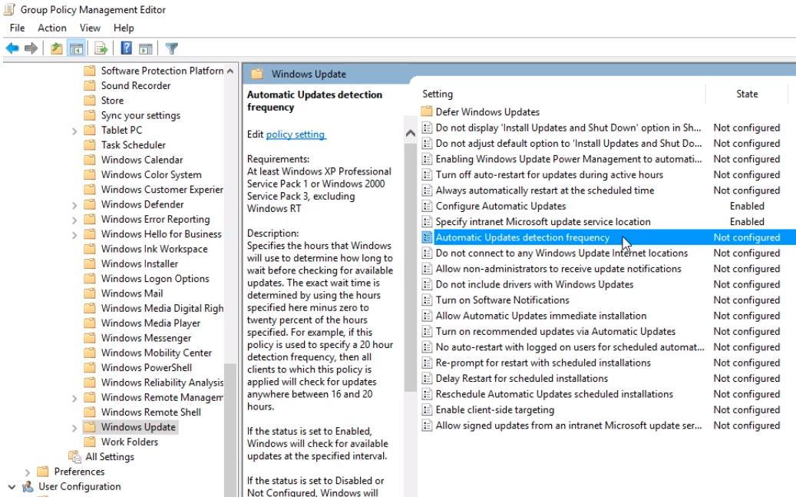
Task: Open the File menu
Action: click(17, 28)
